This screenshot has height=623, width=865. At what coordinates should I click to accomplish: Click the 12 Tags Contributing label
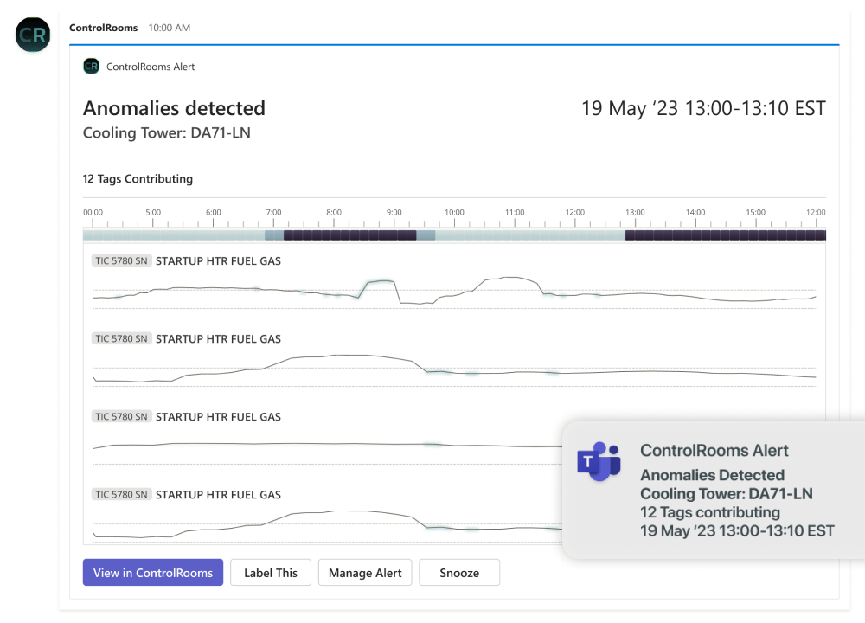pyautogui.click(x=138, y=179)
